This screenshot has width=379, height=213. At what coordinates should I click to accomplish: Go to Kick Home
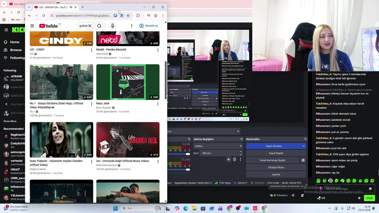(x=12, y=42)
